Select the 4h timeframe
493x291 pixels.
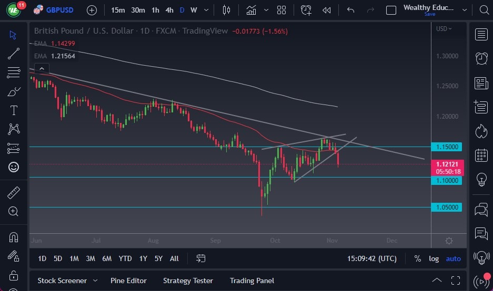click(169, 10)
